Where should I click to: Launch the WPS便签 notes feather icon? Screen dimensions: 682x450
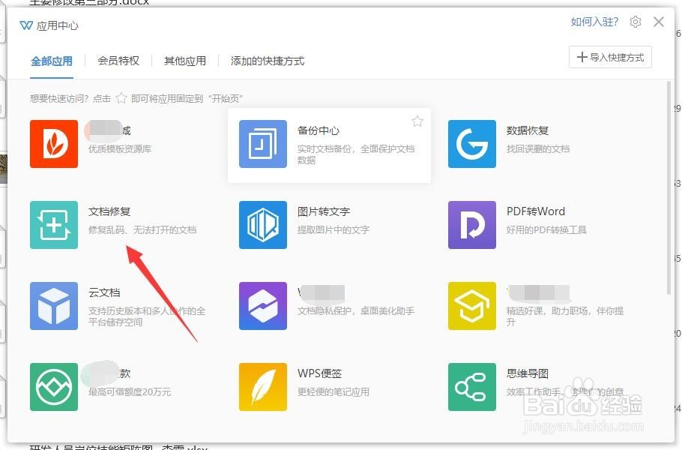coord(263,386)
